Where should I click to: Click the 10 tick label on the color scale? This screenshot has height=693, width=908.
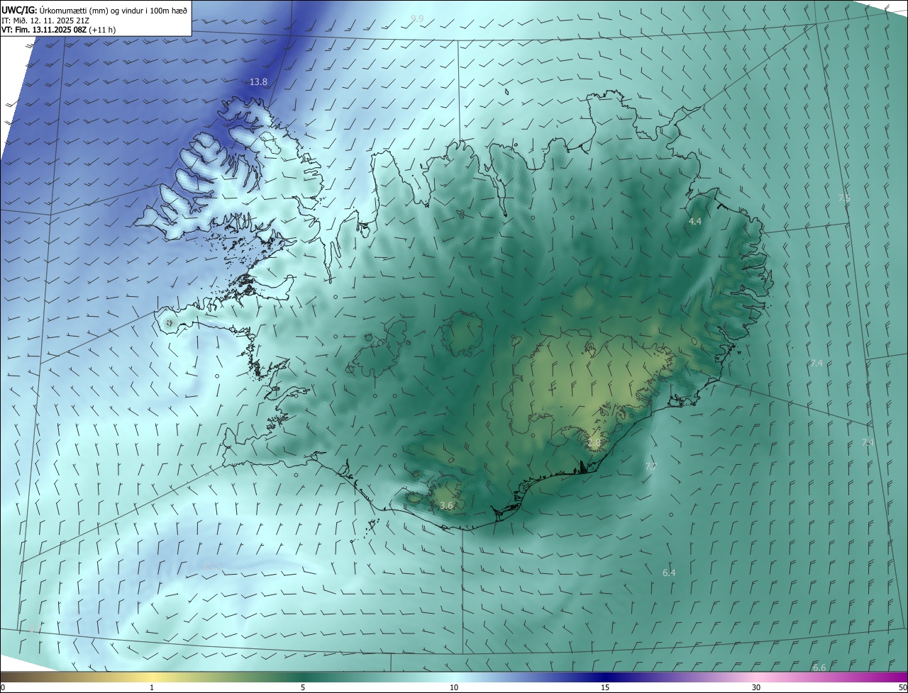click(454, 687)
